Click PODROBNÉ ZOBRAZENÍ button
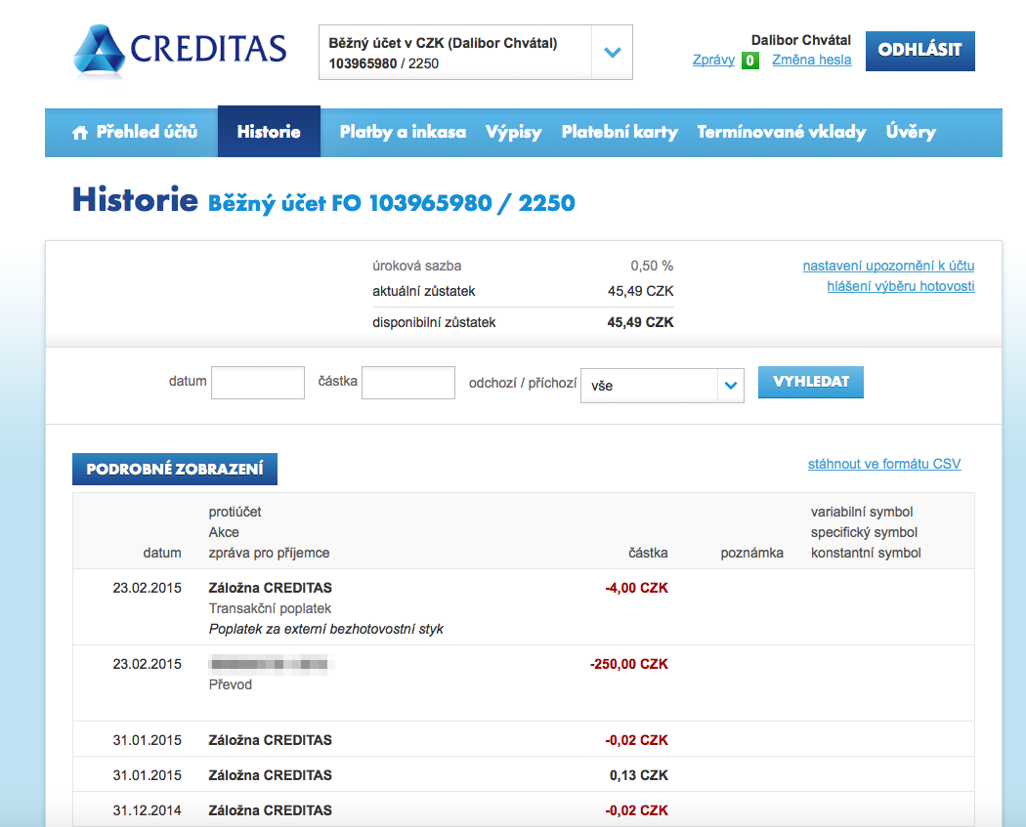 click(175, 469)
